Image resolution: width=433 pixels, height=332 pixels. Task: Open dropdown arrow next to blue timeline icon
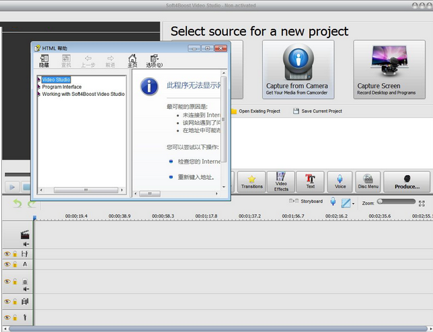coord(353,204)
